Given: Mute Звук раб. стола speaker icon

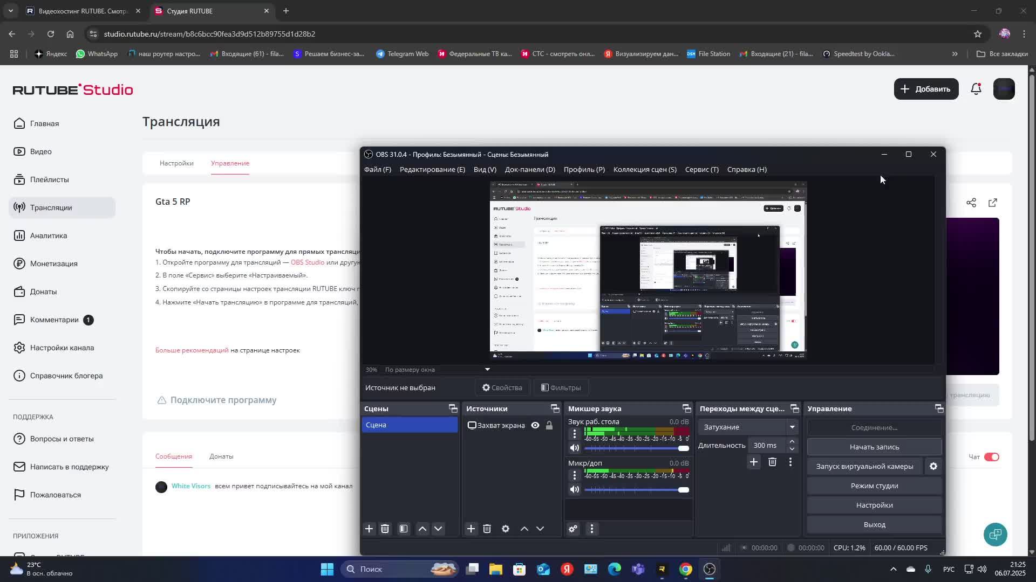Looking at the screenshot, I should tap(575, 448).
